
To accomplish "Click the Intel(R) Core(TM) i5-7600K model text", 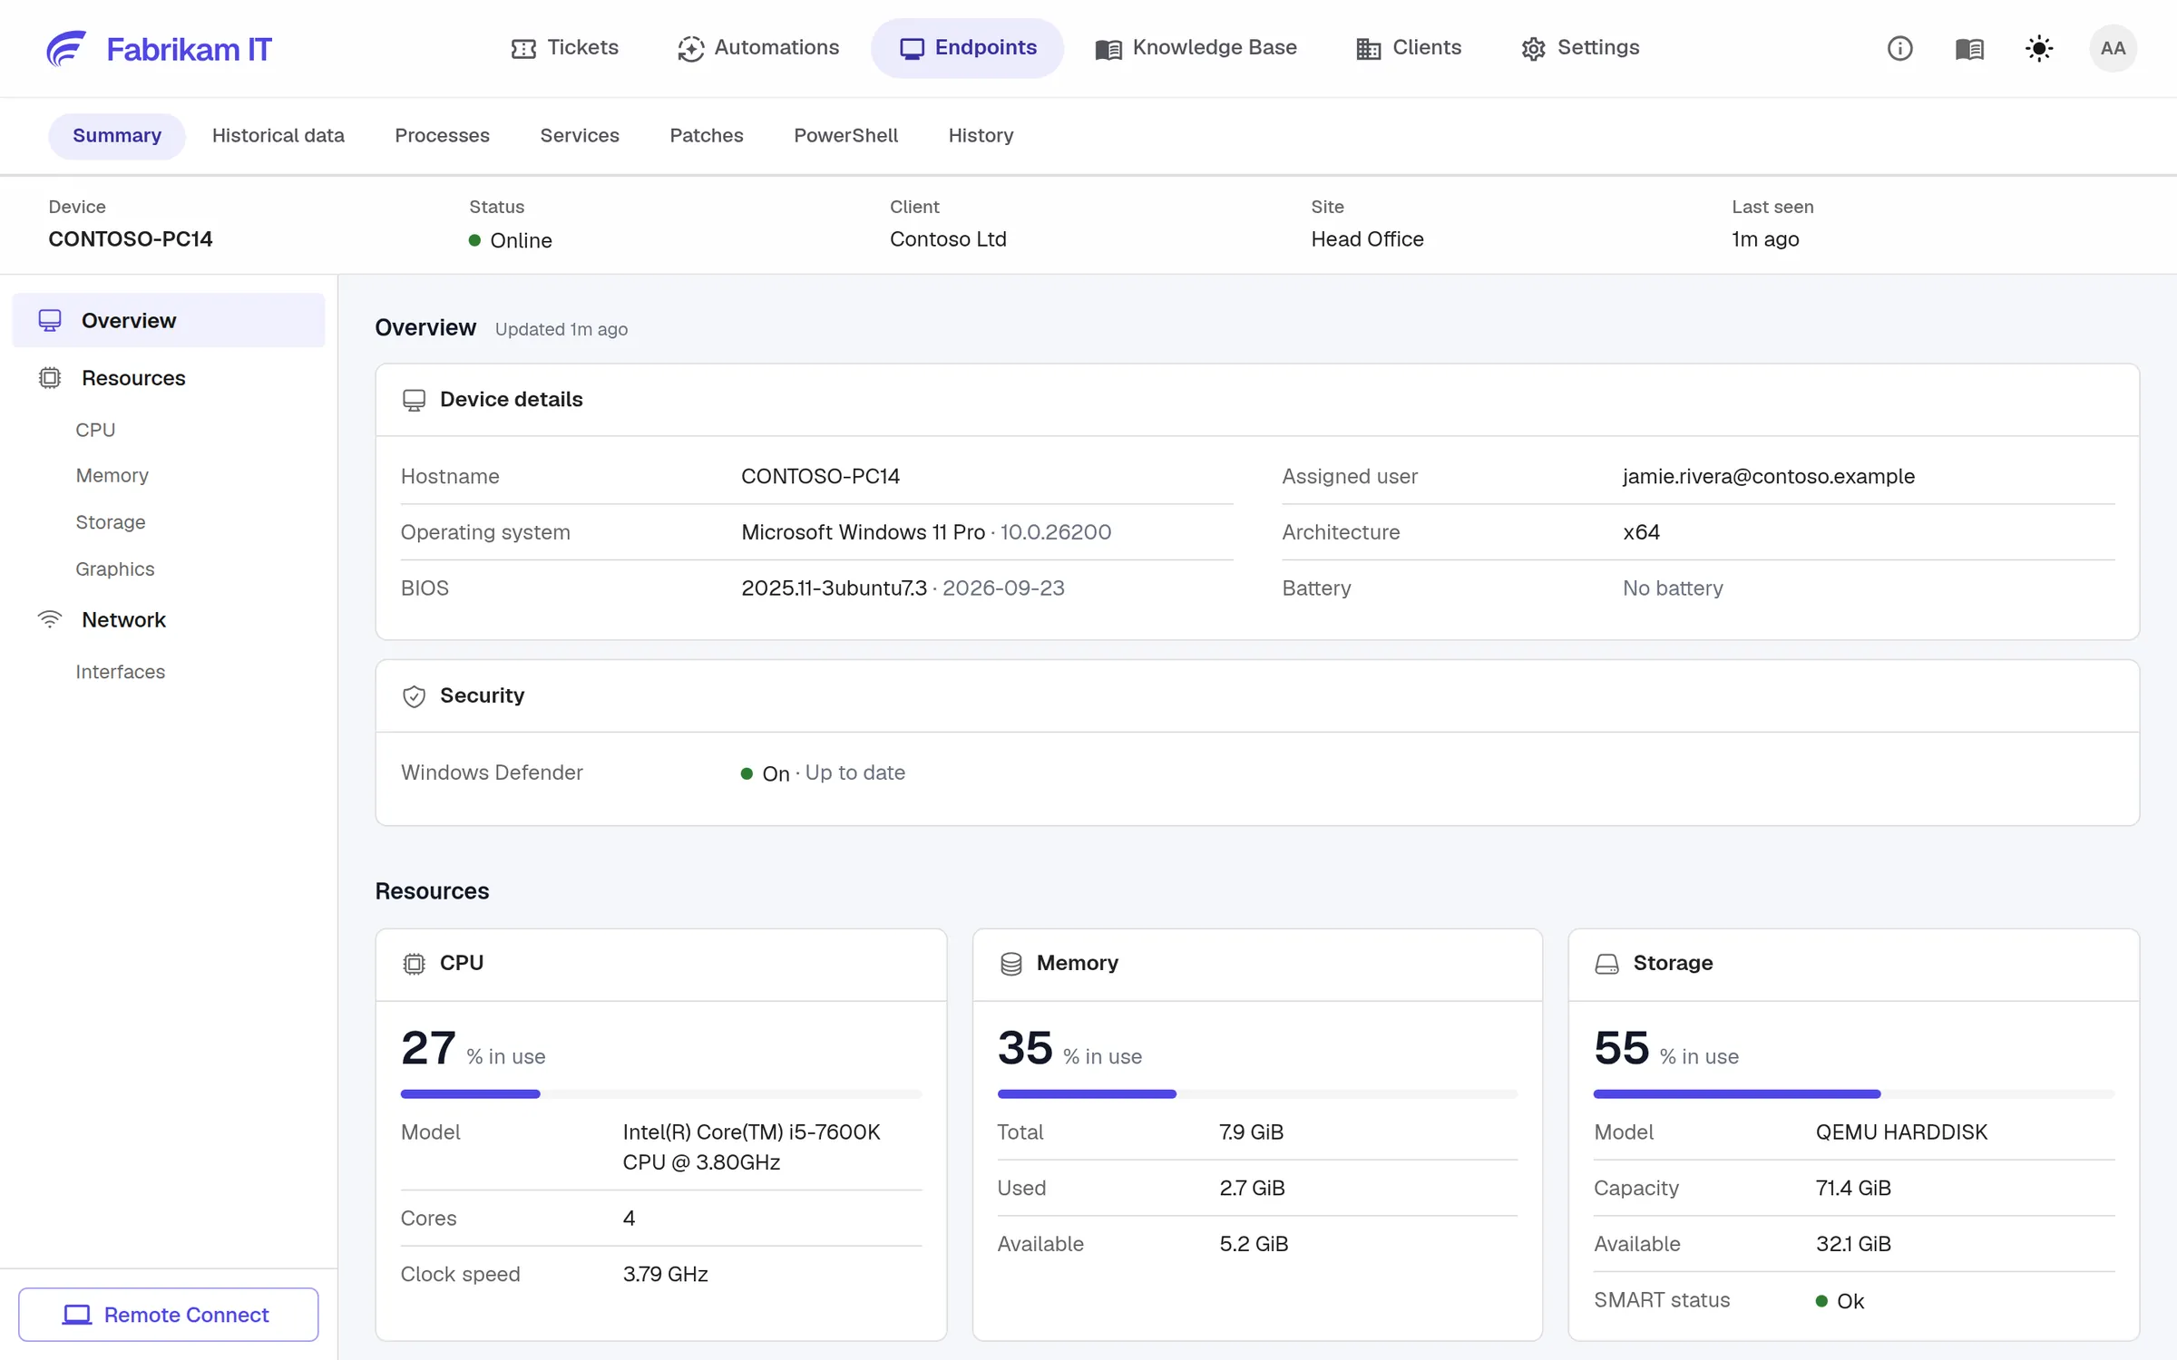I will coord(751,1147).
